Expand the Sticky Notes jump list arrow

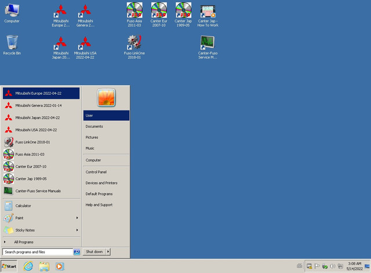tap(77, 230)
